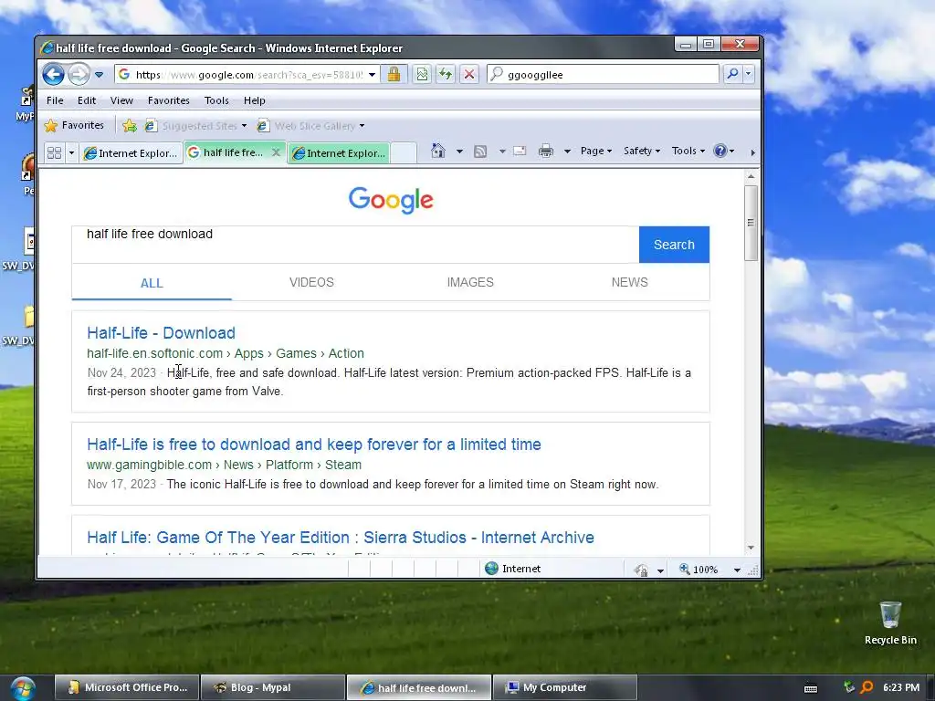Open the Print dropdown arrow
Image resolution: width=935 pixels, height=701 pixels.
tap(567, 152)
